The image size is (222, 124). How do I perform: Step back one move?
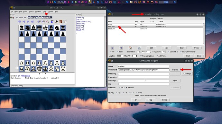(24, 21)
